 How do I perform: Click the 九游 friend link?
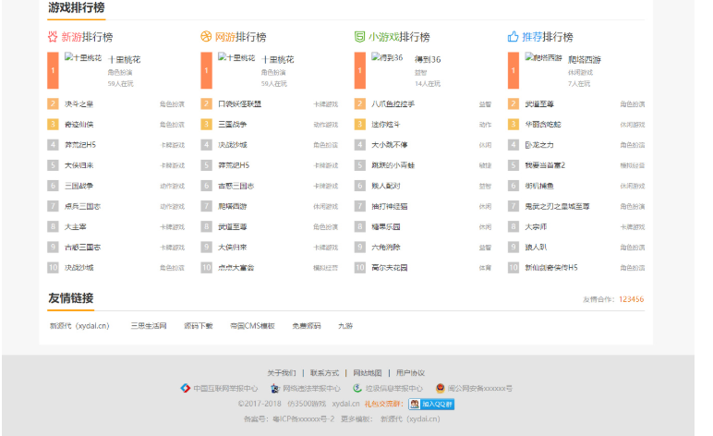click(345, 325)
